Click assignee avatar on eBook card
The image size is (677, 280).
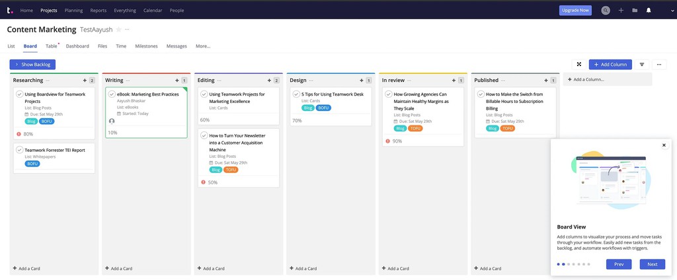tap(112, 122)
